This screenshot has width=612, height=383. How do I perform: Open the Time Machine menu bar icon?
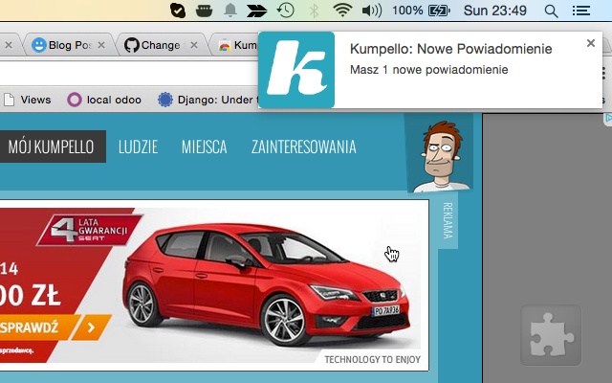[x=285, y=11]
